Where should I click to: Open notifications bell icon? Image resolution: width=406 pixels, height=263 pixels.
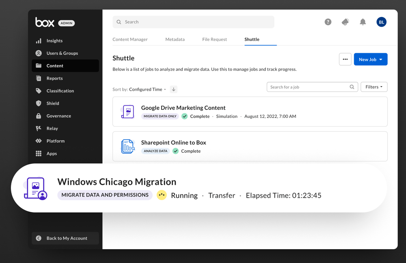pos(363,22)
